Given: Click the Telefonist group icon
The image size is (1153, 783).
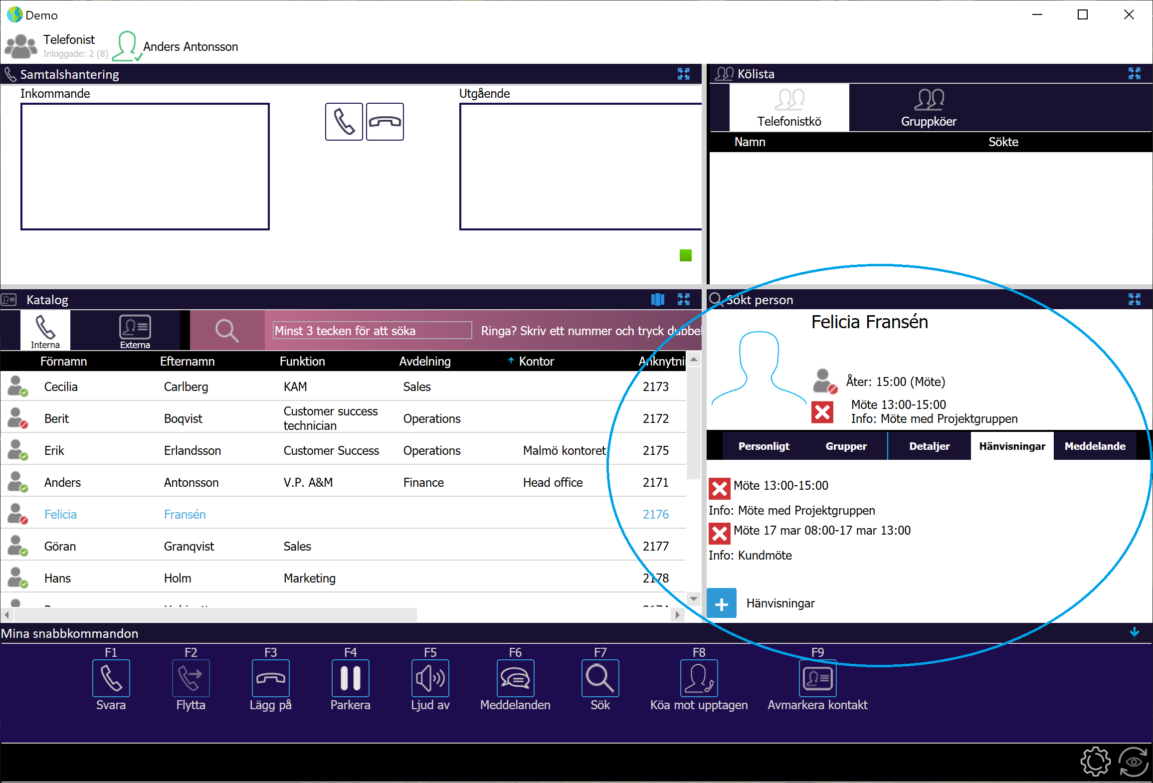Looking at the screenshot, I should pyautogui.click(x=20, y=46).
